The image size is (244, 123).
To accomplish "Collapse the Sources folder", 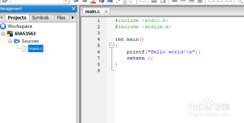I will pyautogui.click(x=10, y=41).
